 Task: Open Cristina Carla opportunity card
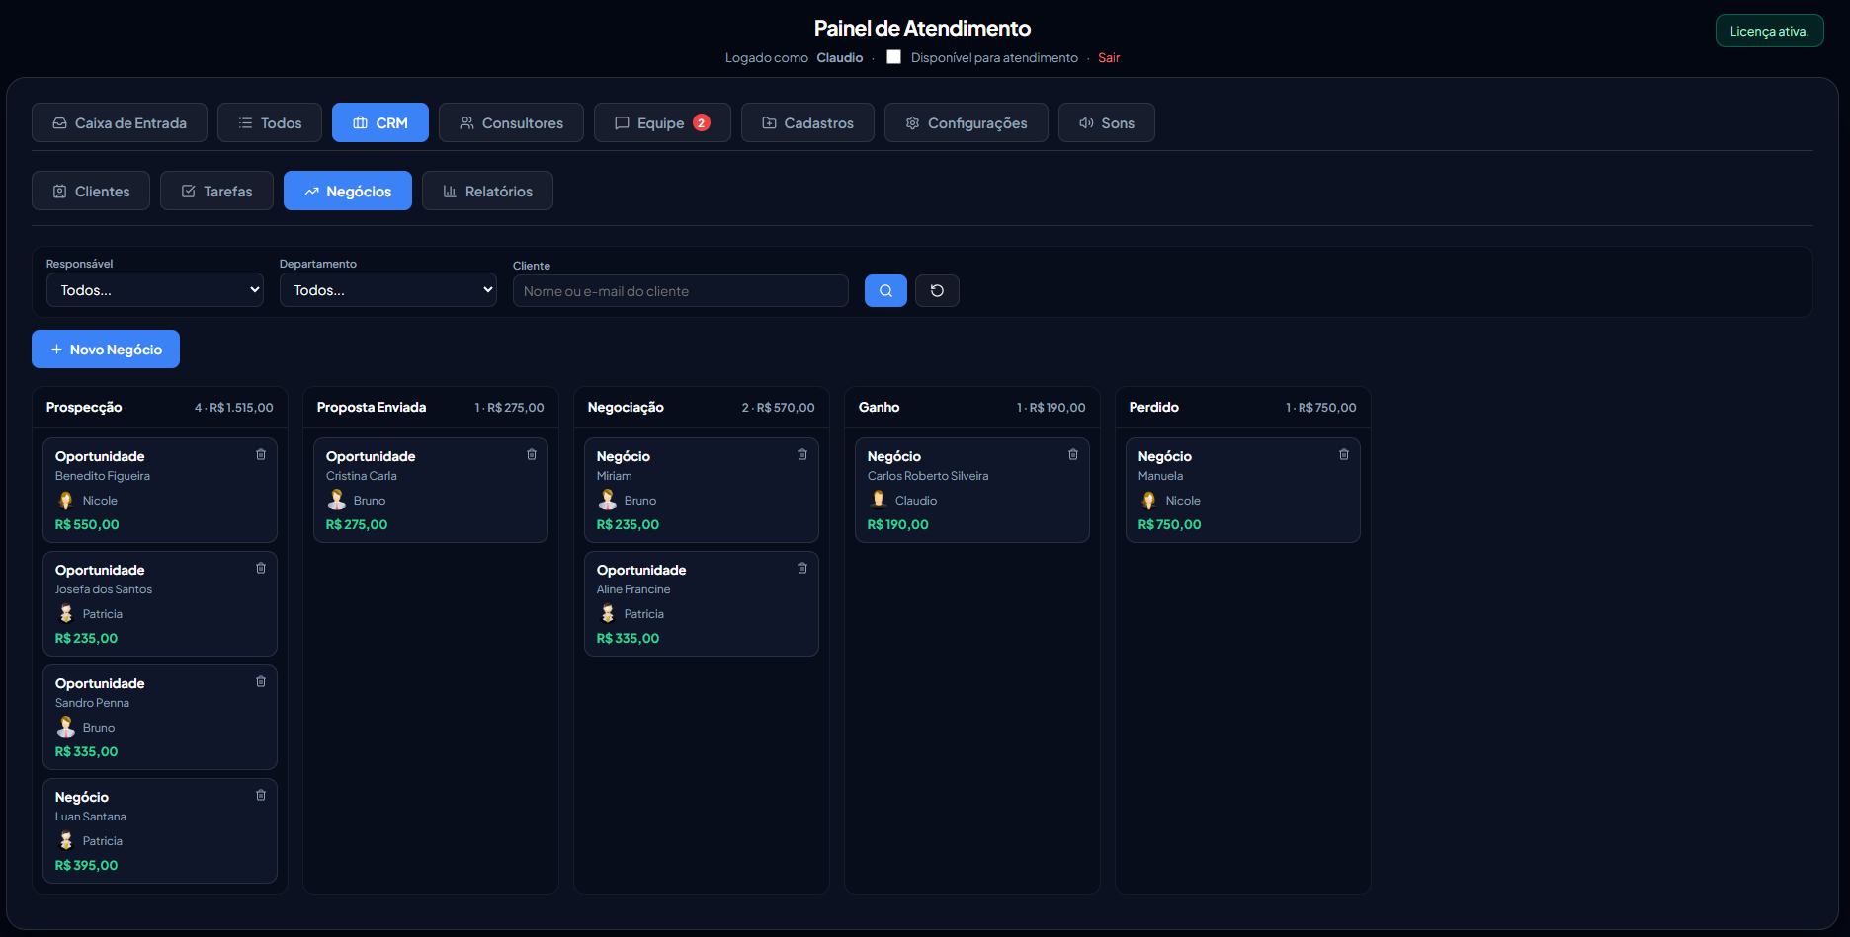(431, 490)
